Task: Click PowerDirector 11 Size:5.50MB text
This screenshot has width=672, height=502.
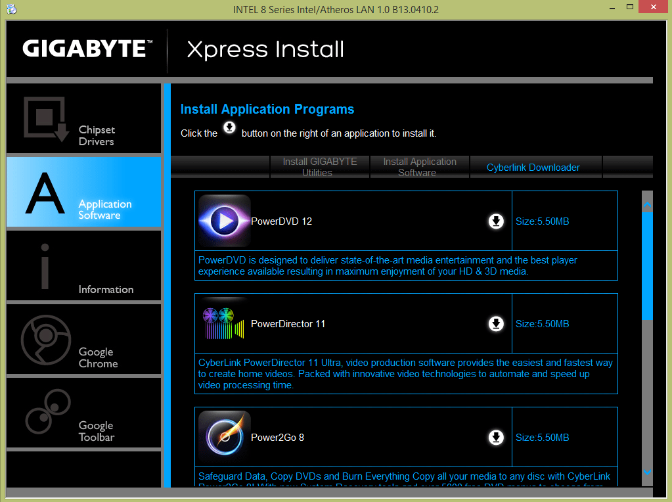Action: 542,324
